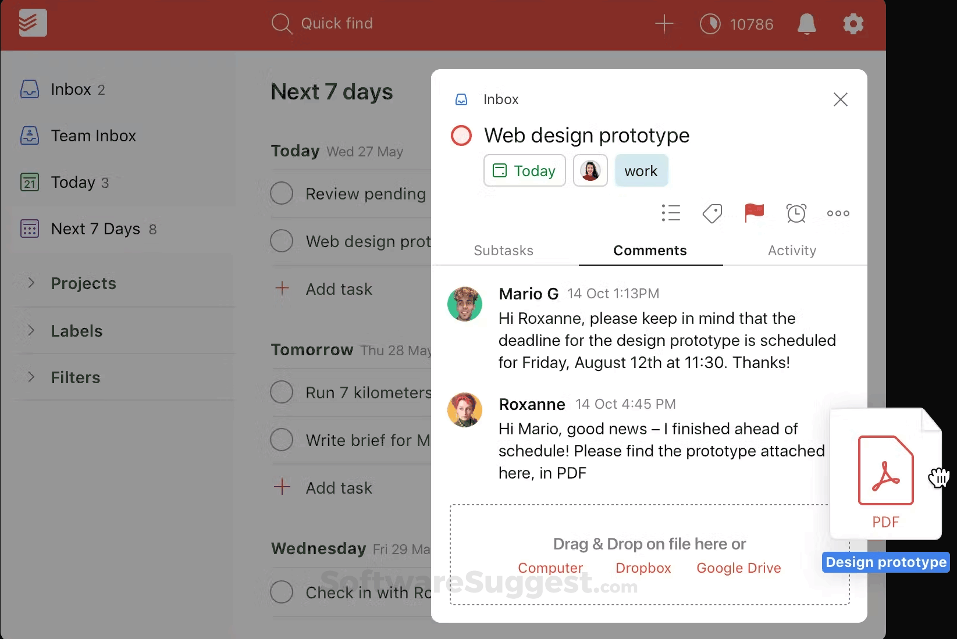Add a label via the tag icon
Viewport: 957px width, 639px height.
click(712, 213)
